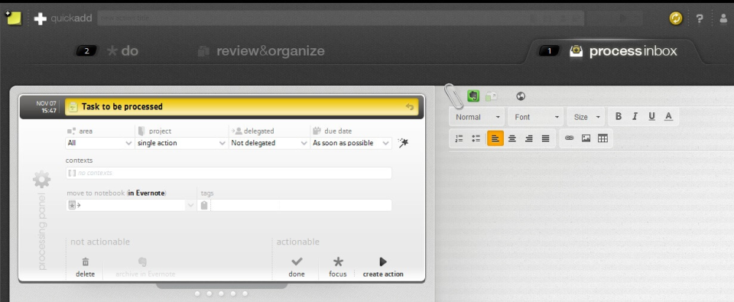Toggle align right
Screen dimensions: 734x302
point(529,138)
